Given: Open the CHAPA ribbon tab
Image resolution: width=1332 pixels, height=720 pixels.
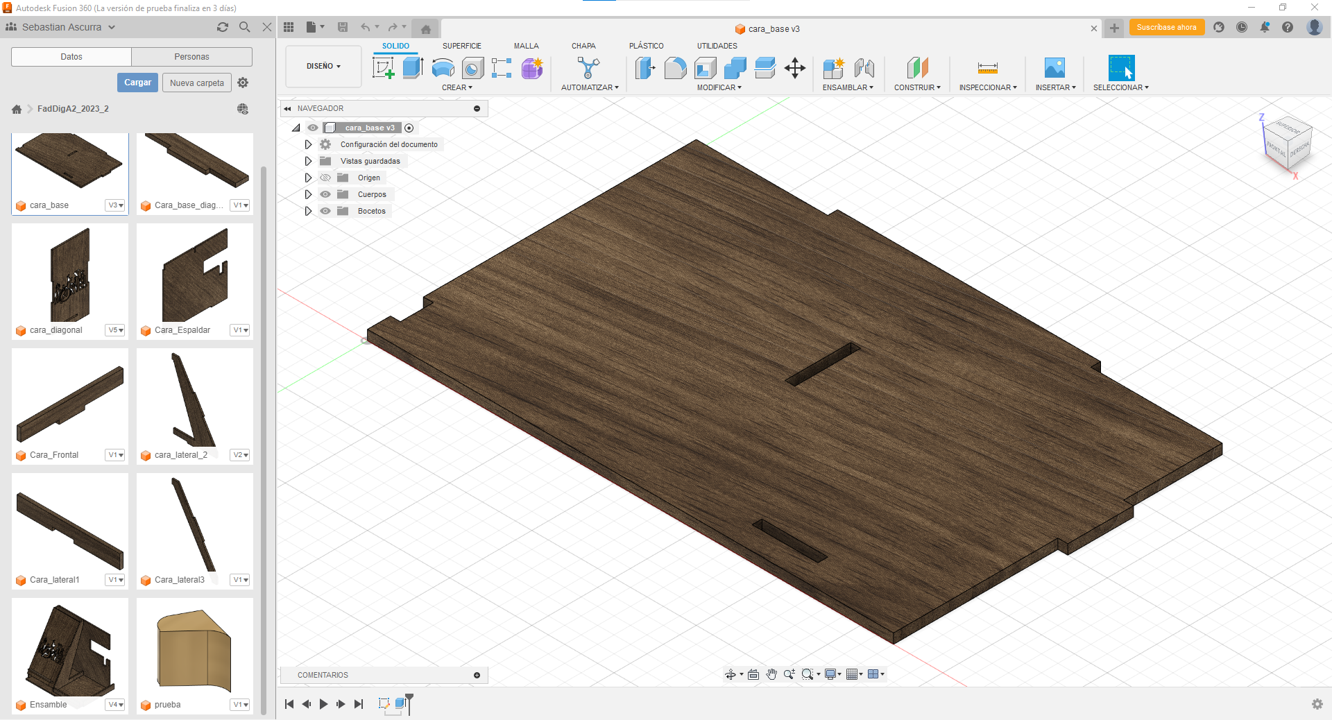Looking at the screenshot, I should pos(583,46).
